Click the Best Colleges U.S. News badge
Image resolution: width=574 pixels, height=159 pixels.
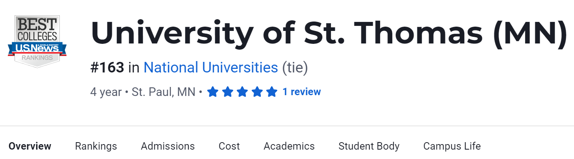[37, 41]
